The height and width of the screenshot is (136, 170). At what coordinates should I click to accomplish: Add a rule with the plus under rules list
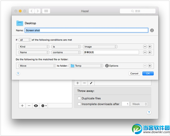[x=77, y=83]
